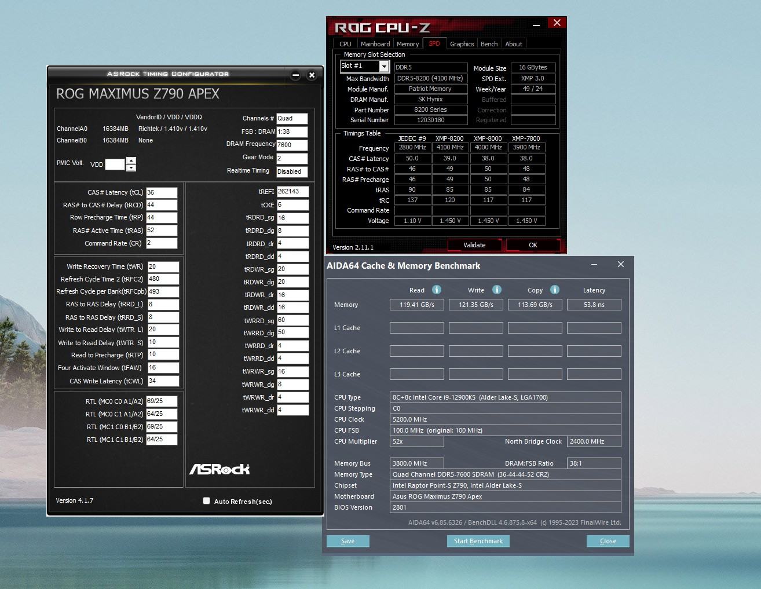Minimize the ASRock Timing Configurator window

[x=295, y=75]
